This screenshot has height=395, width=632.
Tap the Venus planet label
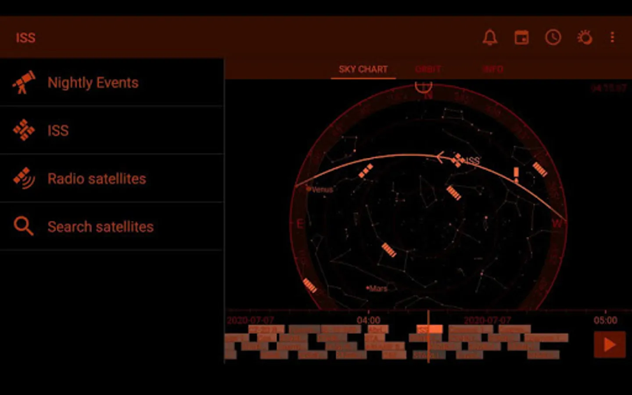point(322,190)
